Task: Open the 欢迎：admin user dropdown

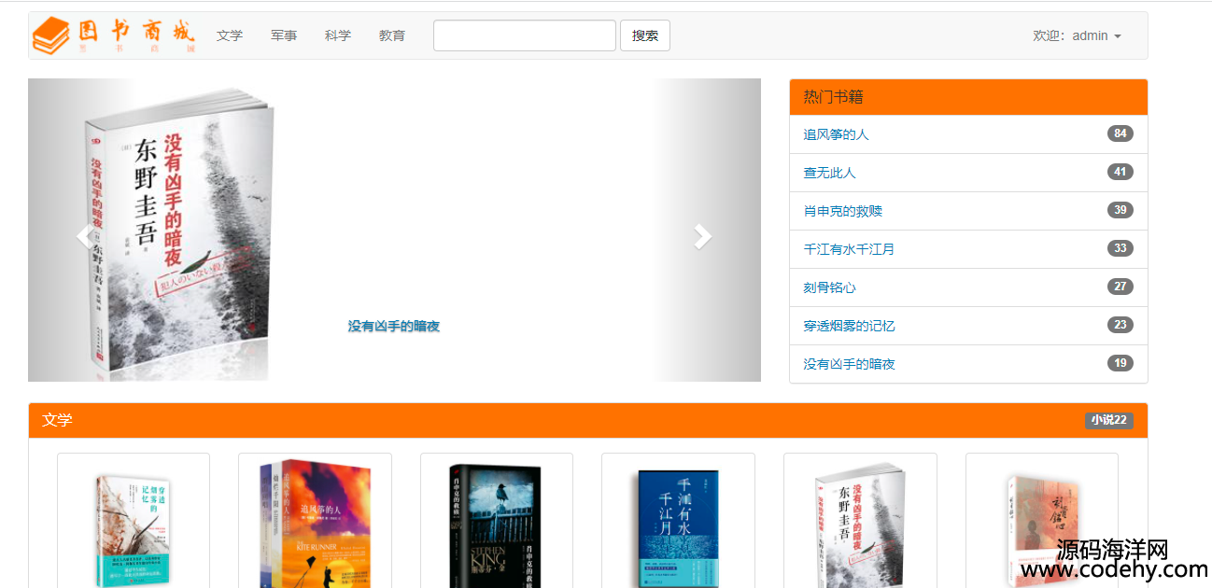Action: 1077,35
